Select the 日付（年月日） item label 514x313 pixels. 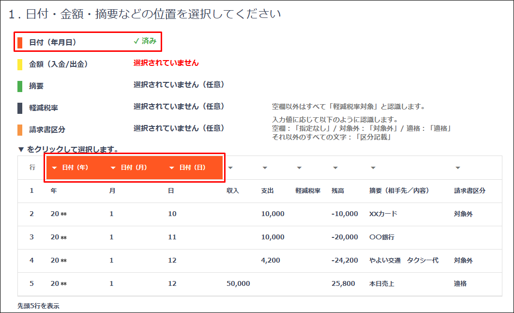[53, 42]
